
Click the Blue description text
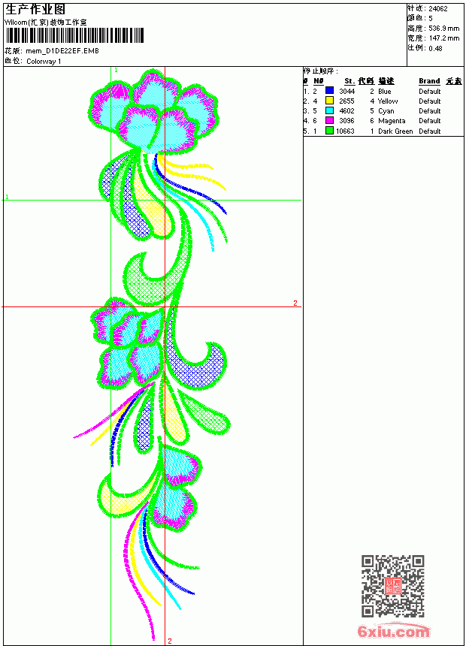click(384, 91)
